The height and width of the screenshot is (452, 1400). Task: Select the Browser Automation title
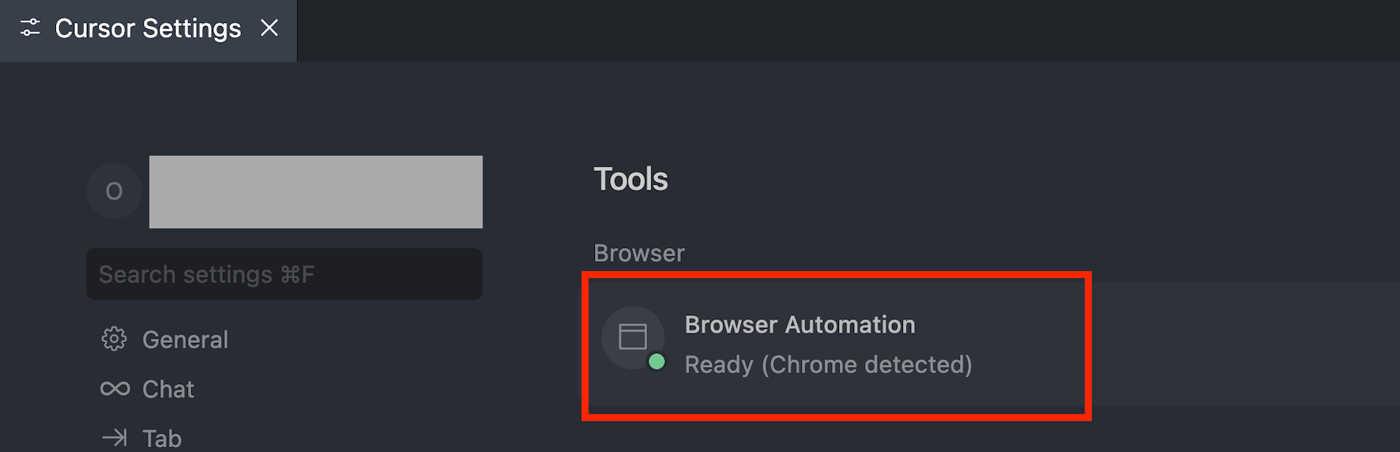pyautogui.click(x=800, y=325)
